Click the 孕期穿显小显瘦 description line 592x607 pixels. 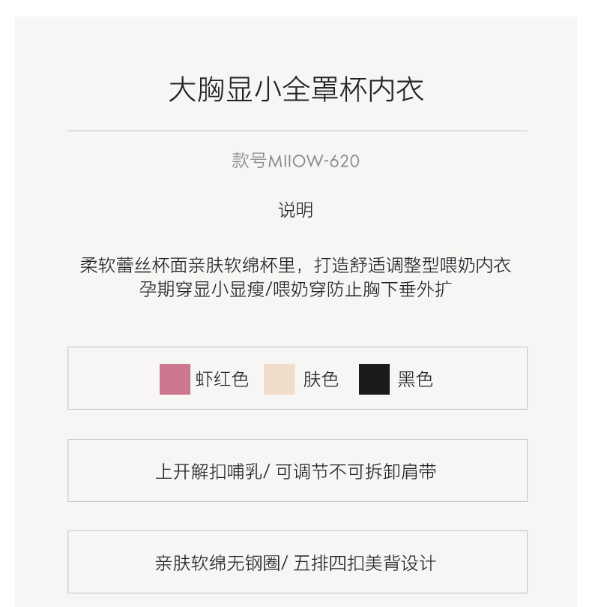(296, 289)
